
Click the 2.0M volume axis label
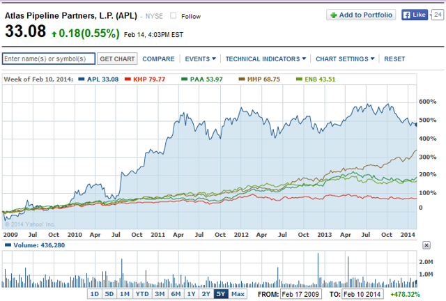click(x=426, y=262)
